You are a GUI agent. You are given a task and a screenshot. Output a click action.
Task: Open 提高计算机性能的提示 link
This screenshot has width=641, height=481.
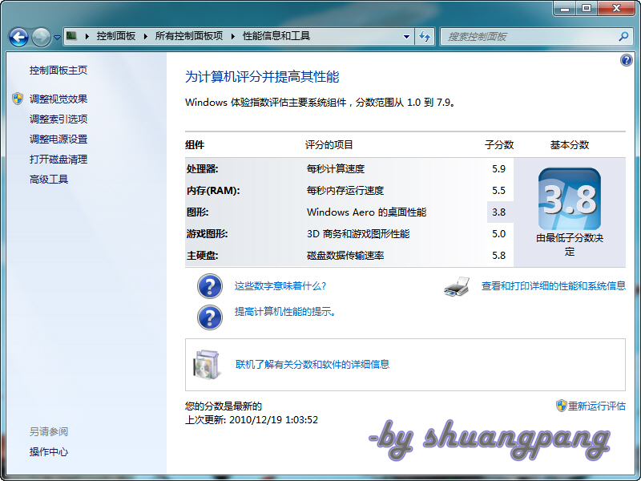(285, 312)
